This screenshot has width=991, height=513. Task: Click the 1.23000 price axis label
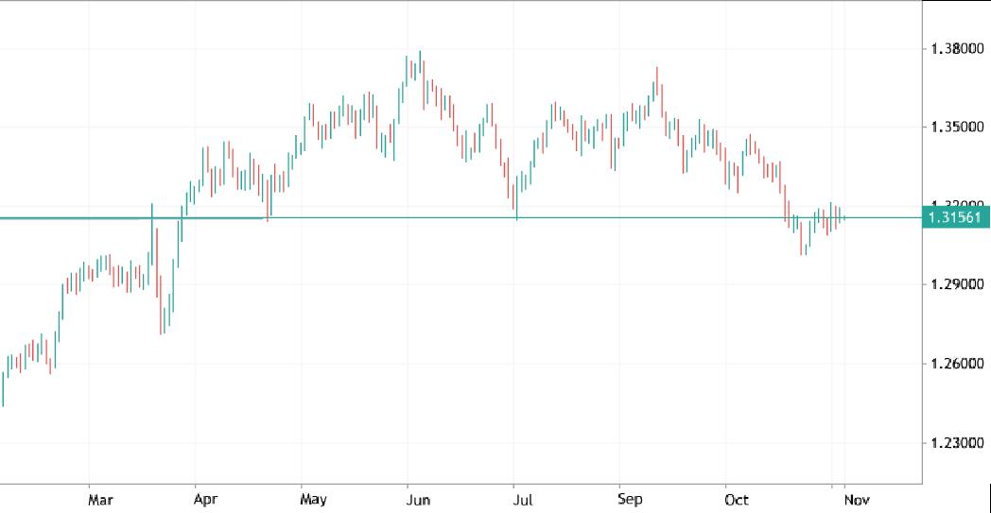coord(957,442)
